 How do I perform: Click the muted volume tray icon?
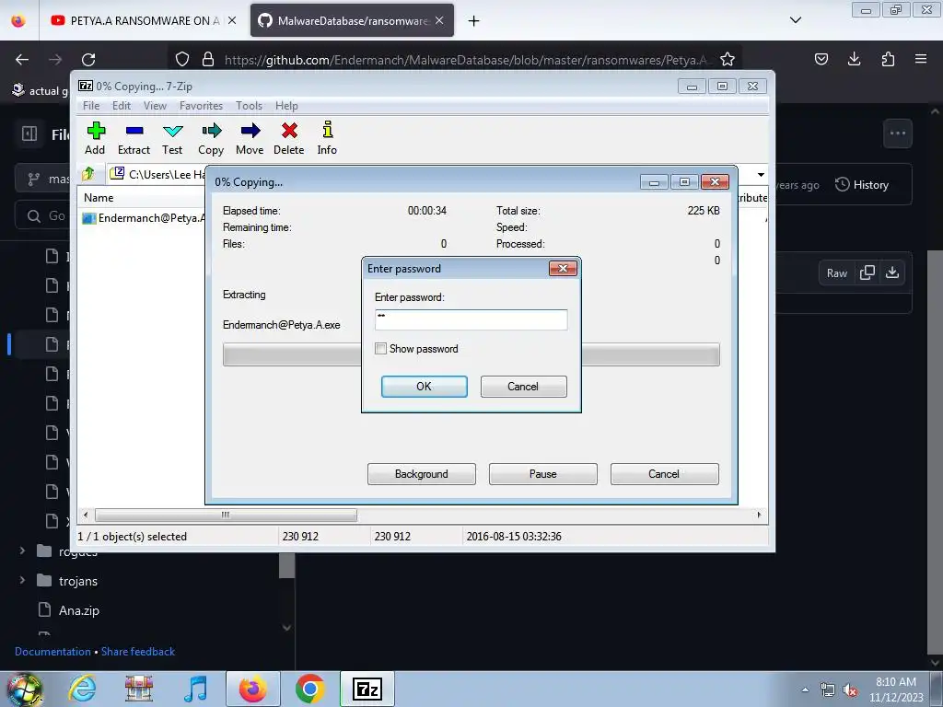tap(850, 690)
